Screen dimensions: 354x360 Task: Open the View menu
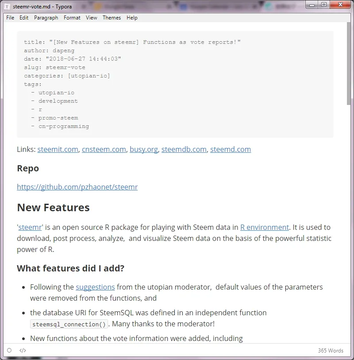pos(91,18)
